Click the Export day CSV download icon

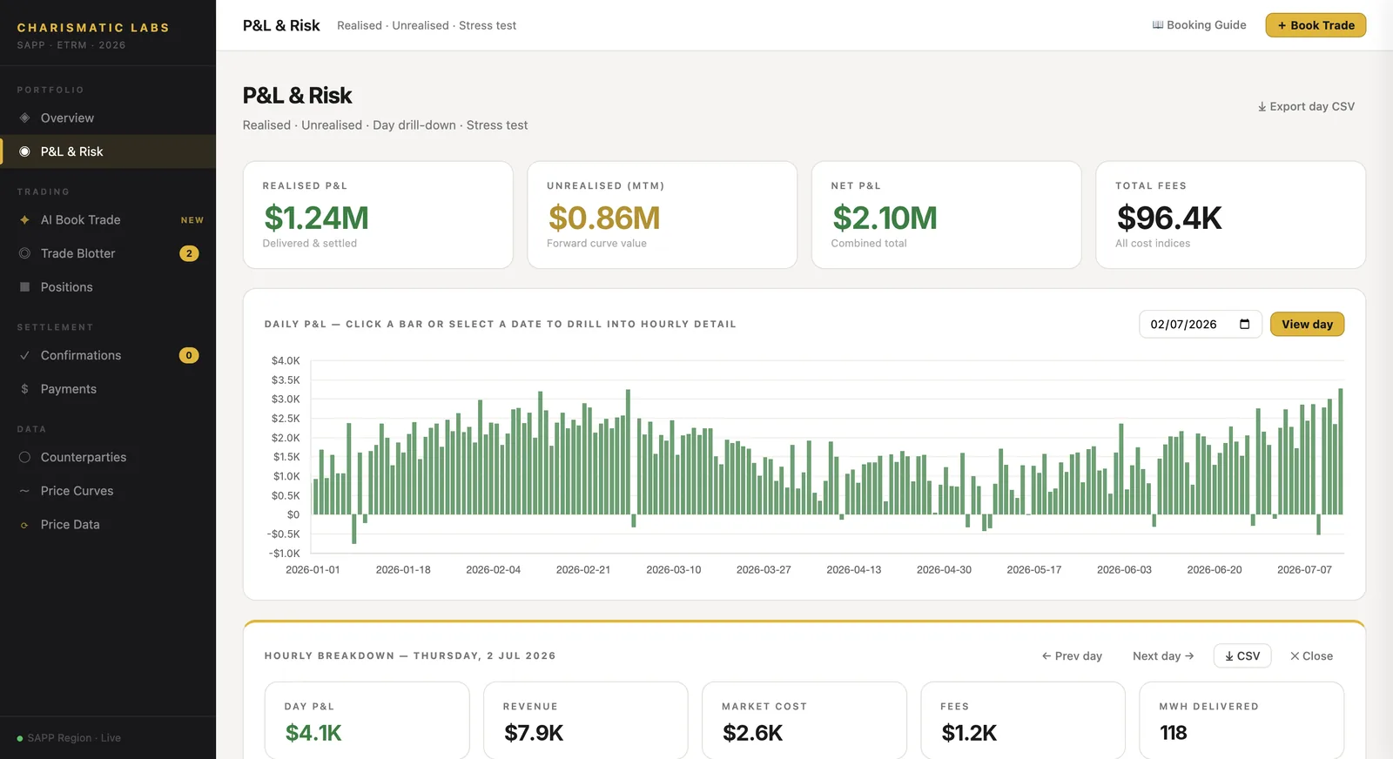[1262, 107]
